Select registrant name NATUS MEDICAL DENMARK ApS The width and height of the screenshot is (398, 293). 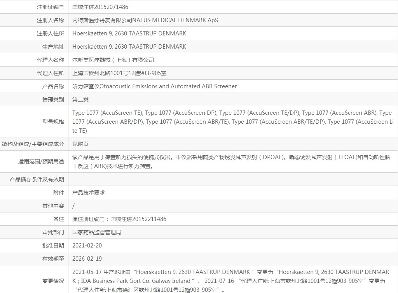click(175, 20)
